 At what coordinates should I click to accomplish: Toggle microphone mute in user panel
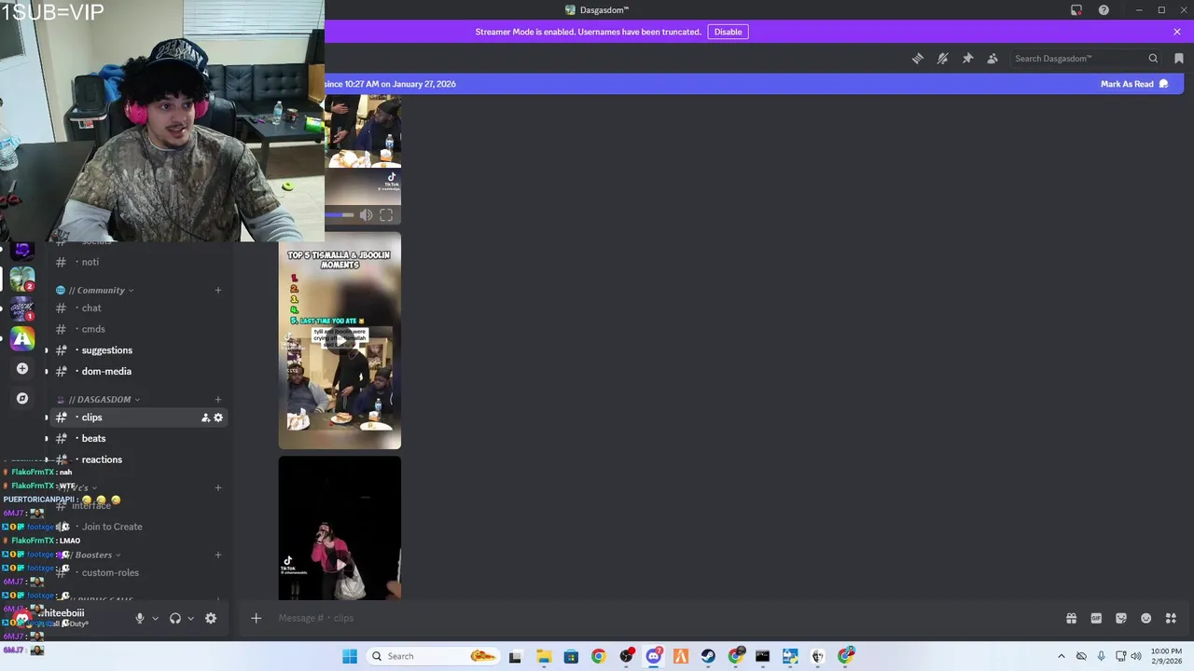140,618
